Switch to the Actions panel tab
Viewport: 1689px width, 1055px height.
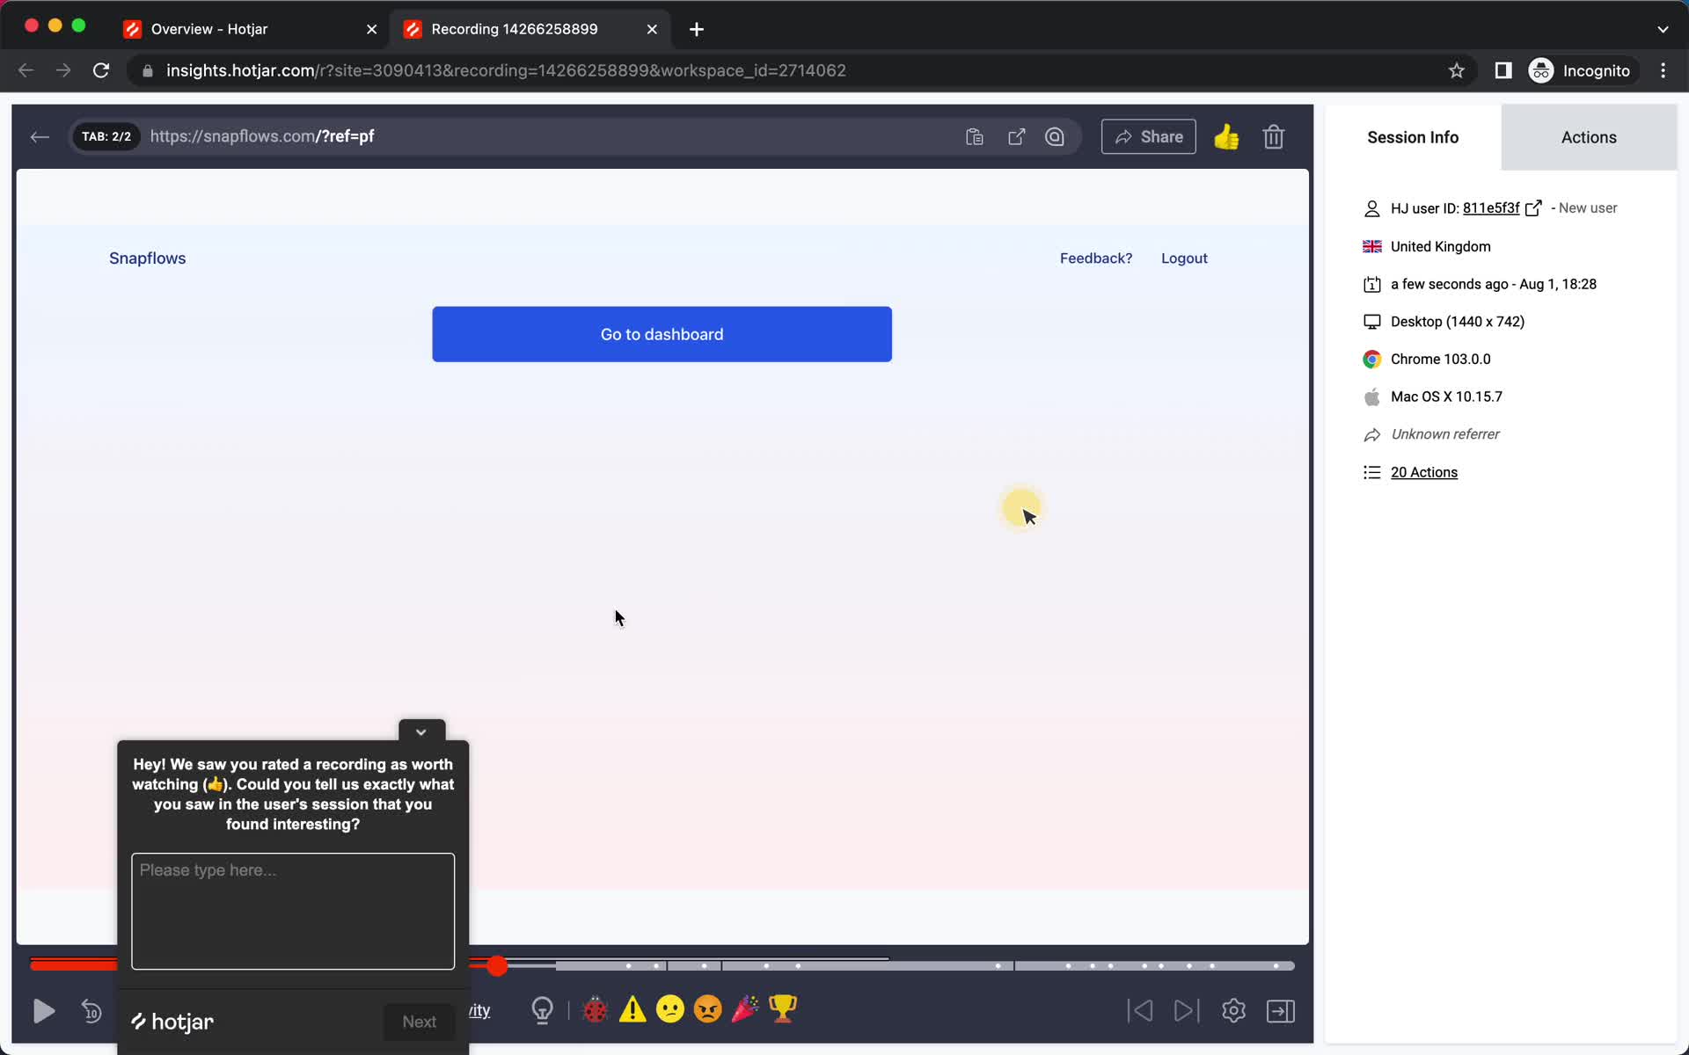click(x=1588, y=136)
